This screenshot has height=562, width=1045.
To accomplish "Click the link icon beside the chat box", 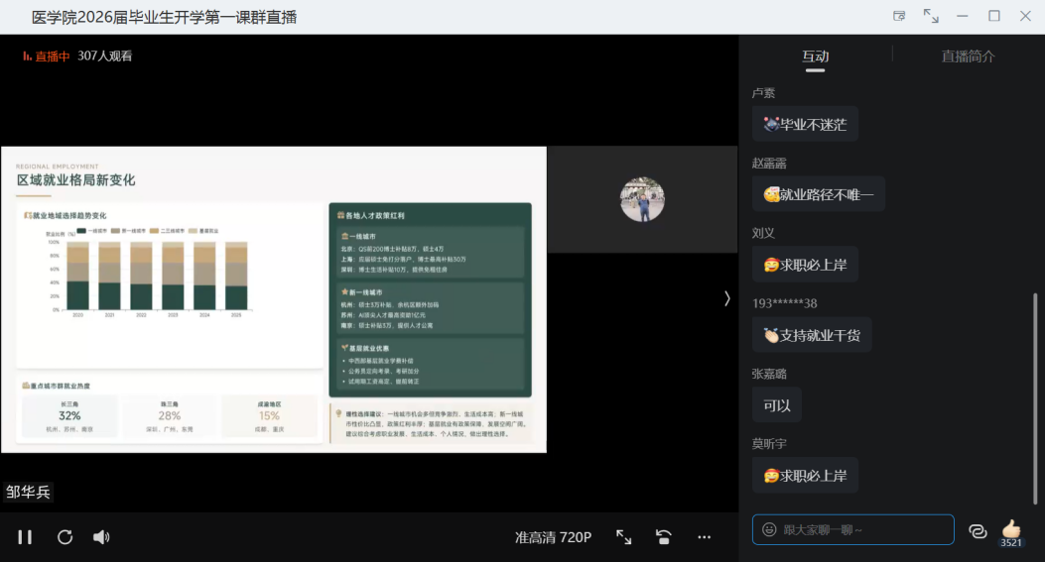I will click(978, 531).
